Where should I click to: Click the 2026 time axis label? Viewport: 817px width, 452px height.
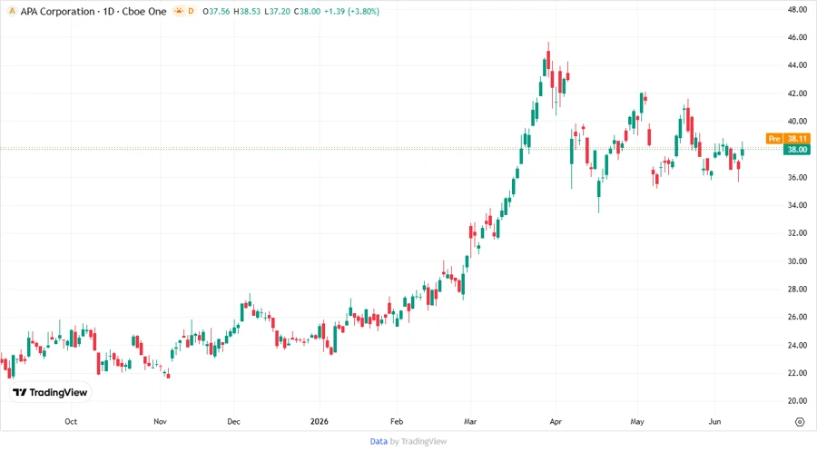pyautogui.click(x=319, y=421)
